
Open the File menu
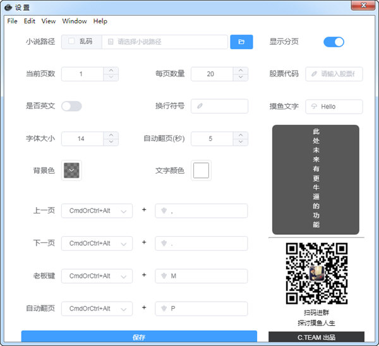coord(12,21)
